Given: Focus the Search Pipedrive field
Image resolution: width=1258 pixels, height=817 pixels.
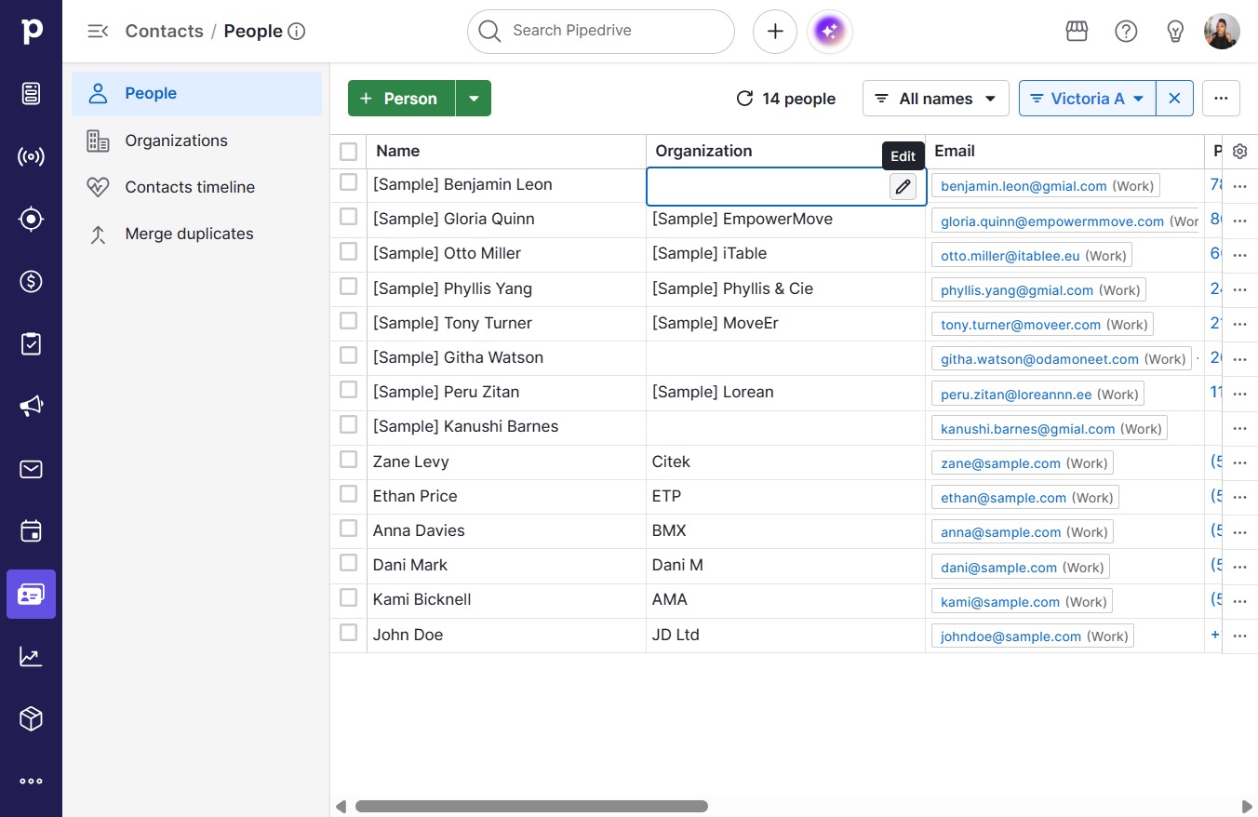Looking at the screenshot, I should 601,32.
